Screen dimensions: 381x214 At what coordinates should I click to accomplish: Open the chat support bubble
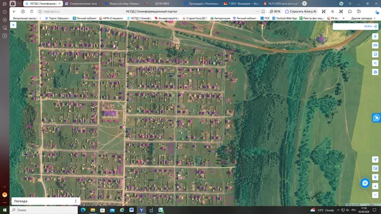pos(365,183)
